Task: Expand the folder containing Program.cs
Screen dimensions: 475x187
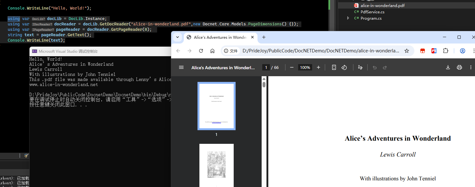Action: click(x=348, y=18)
